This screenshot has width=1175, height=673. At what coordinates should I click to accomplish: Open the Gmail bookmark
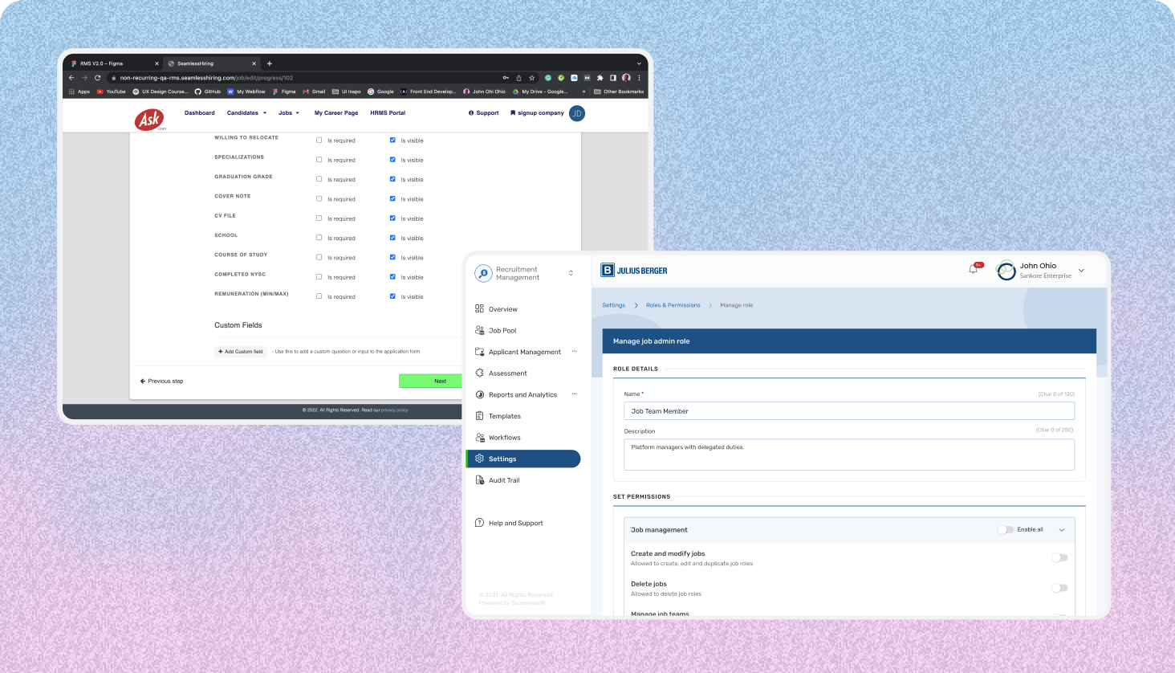coord(315,92)
